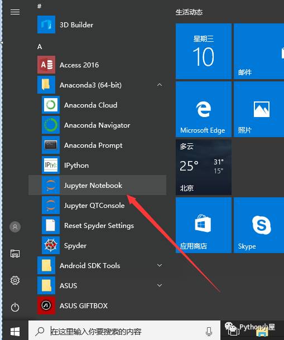
Task: Collapse the Anaconda3 (64-bit) folder
Action: (x=160, y=85)
